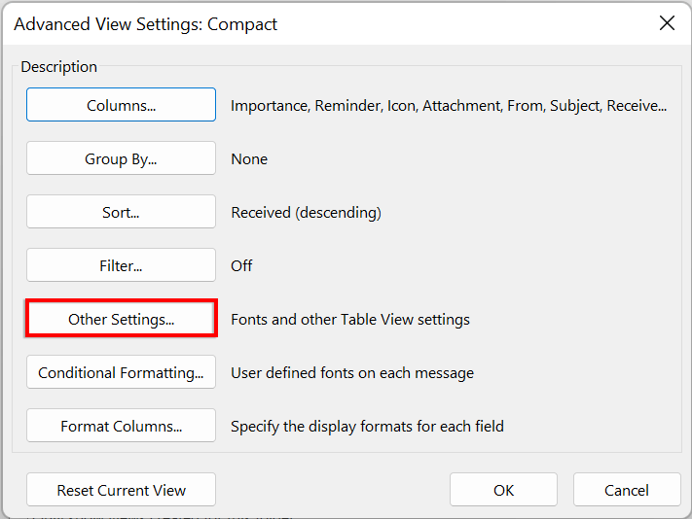Click the 'Off' status beside Filter
This screenshot has height=519, width=692.
[x=241, y=265]
